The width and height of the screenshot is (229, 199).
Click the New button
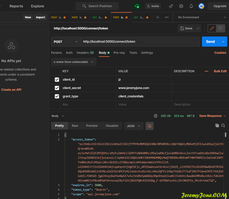click(x=28, y=17)
